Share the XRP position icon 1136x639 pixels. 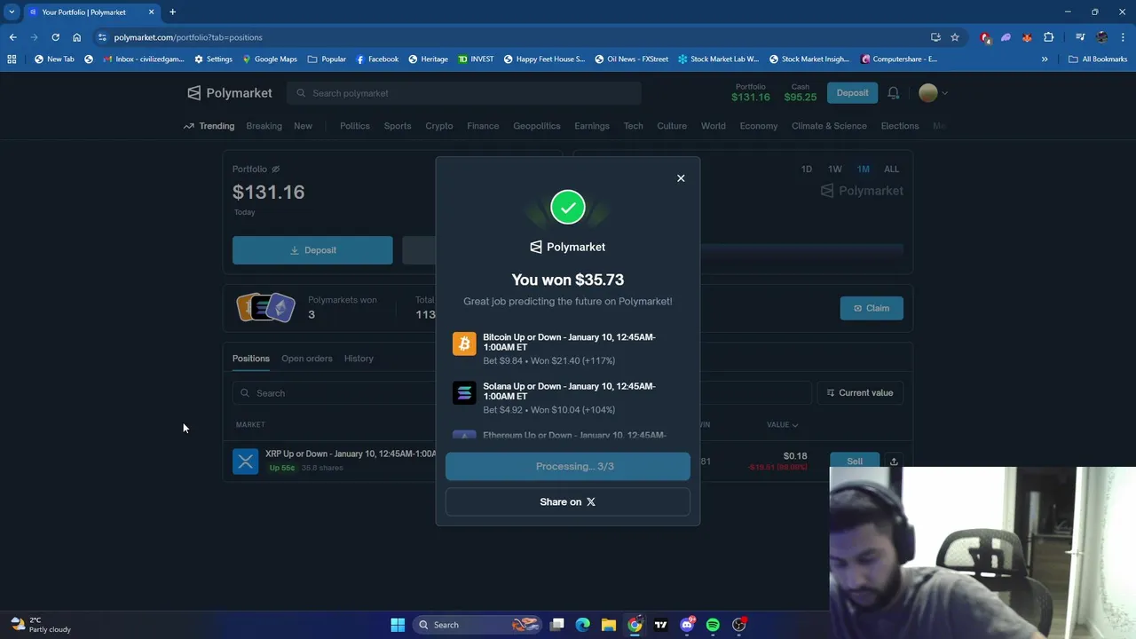pyautogui.click(x=894, y=461)
